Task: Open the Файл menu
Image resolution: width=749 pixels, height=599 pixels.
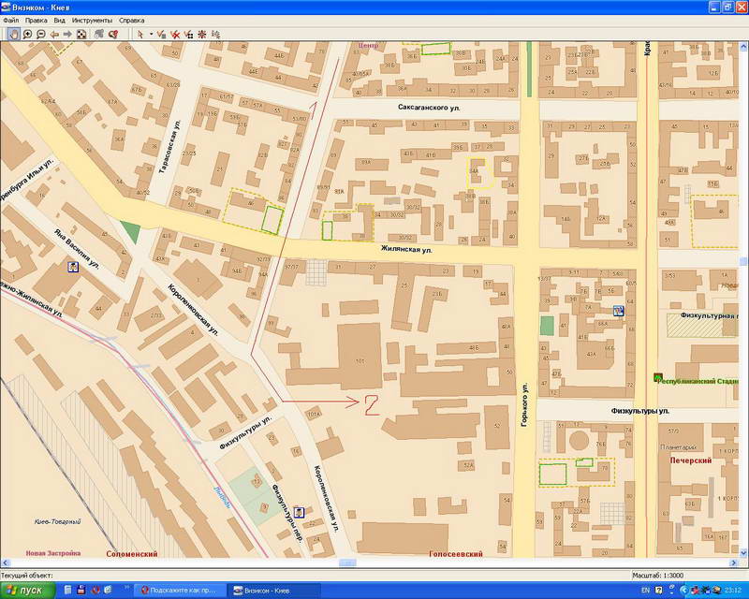Action: coord(10,20)
